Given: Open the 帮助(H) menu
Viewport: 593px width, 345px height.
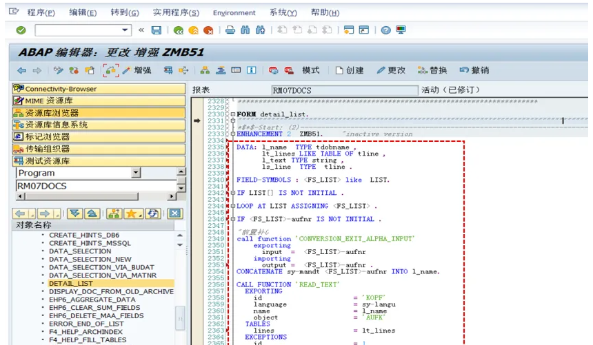Looking at the screenshot, I should click(x=325, y=12).
